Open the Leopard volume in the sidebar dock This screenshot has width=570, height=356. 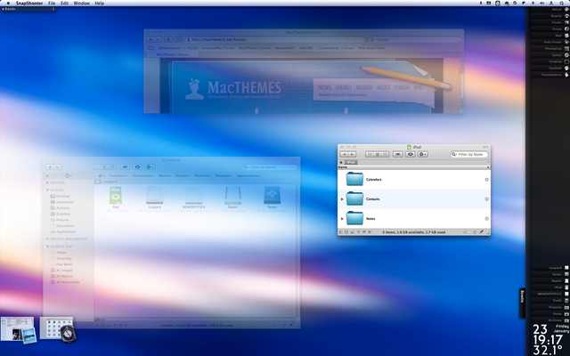point(550,268)
